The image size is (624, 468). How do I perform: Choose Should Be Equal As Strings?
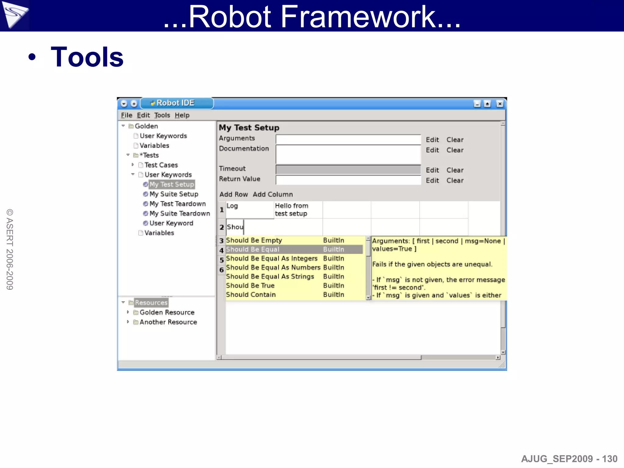294,276
